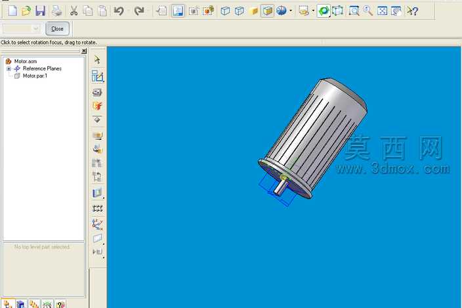Undo the last action
The width and height of the screenshot is (462, 308).
tap(119, 11)
